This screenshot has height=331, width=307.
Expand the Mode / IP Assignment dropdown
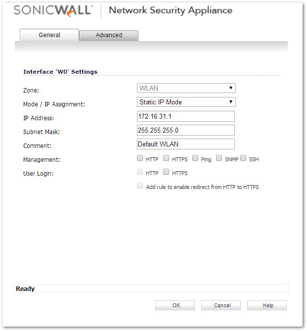(186, 102)
